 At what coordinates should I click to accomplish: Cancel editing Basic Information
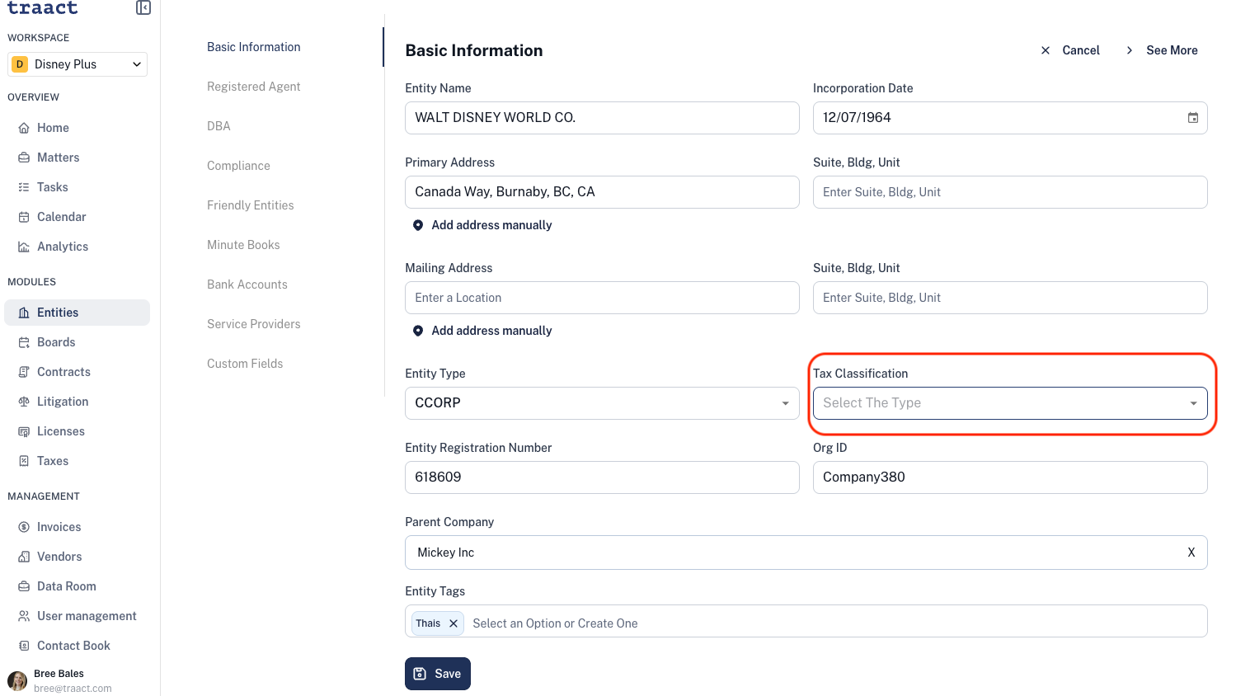click(1070, 50)
